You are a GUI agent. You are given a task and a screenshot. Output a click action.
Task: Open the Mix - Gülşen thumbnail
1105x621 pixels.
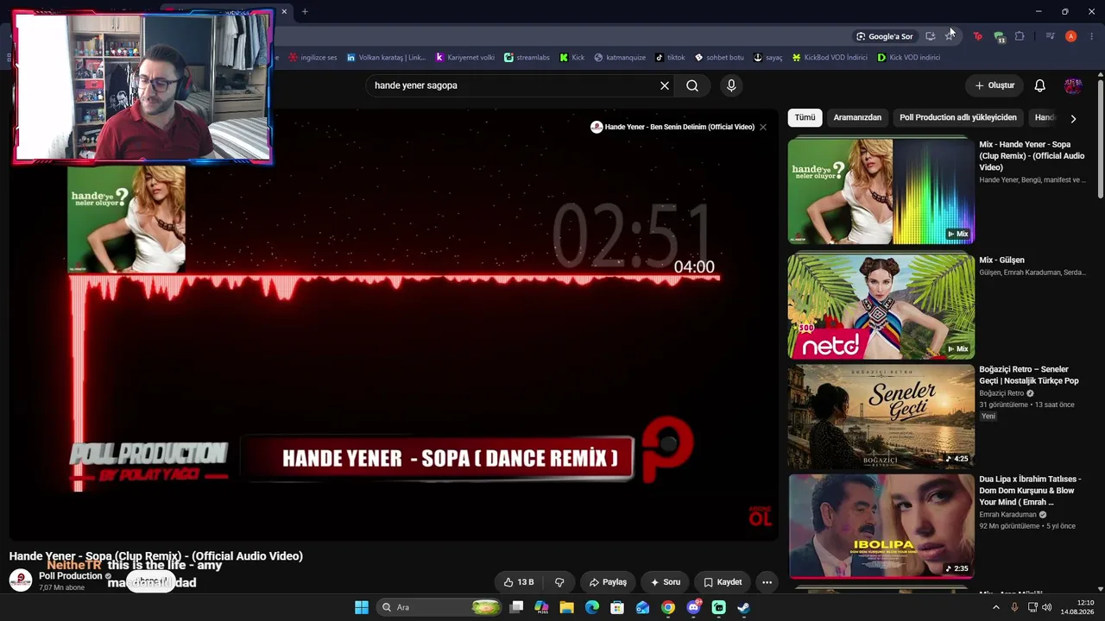click(881, 306)
